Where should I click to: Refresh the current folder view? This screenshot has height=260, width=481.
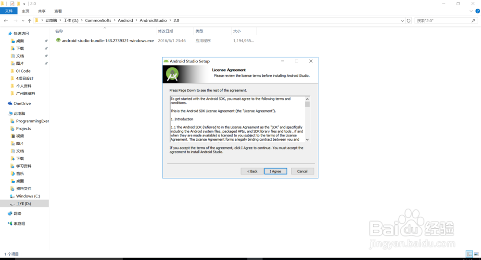(x=408, y=21)
